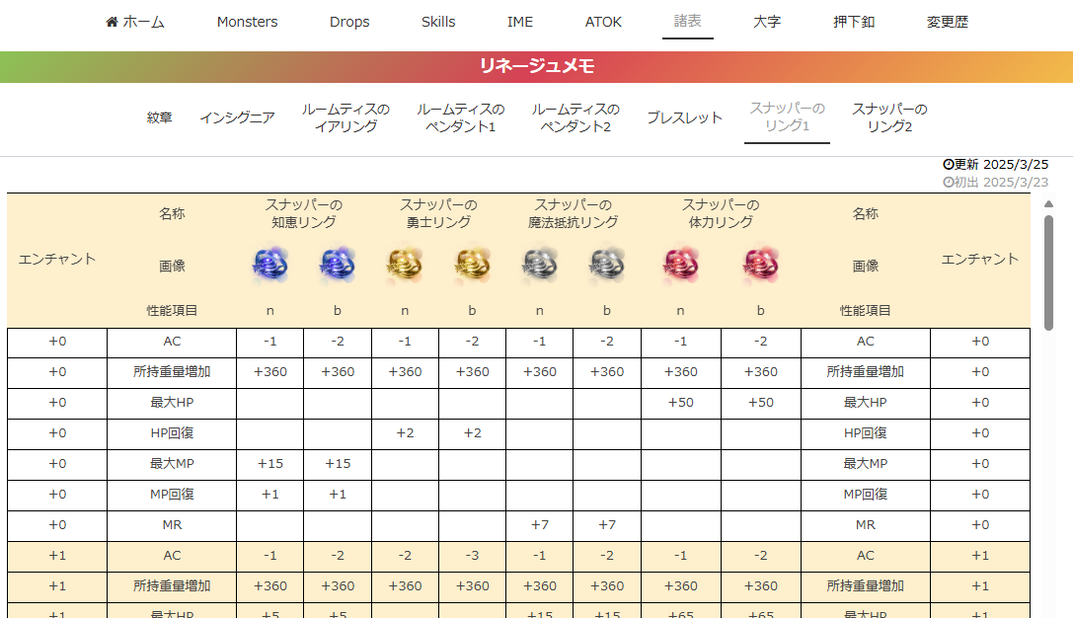The width and height of the screenshot is (1073, 618).
Task: Switch to the ブレスレット tab
Action: click(x=684, y=117)
